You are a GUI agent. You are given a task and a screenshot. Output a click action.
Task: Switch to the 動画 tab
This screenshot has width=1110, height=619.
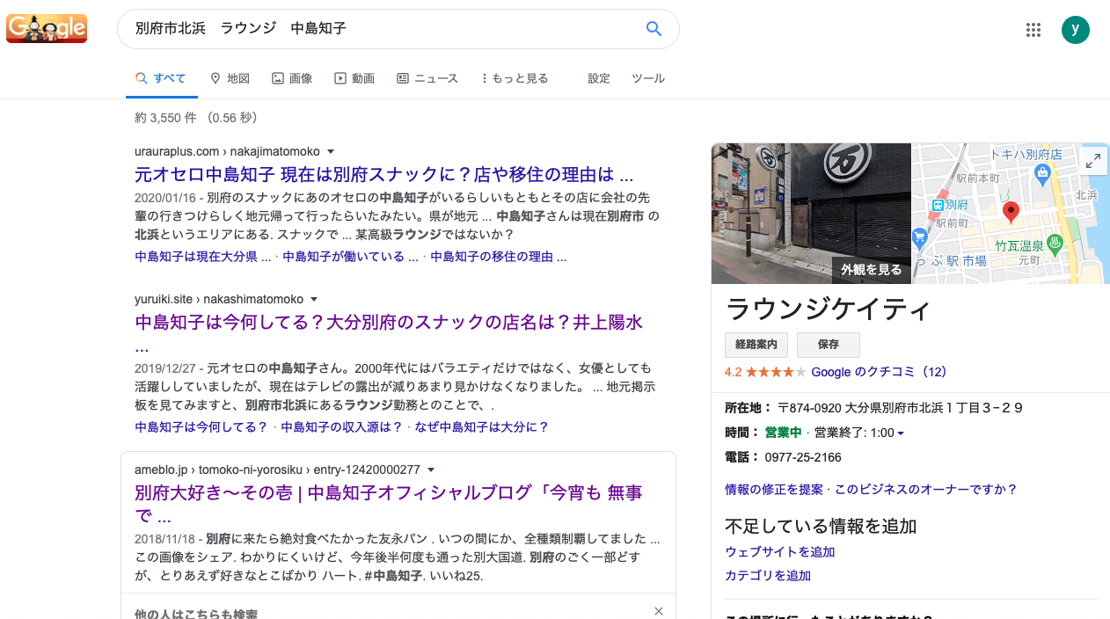[x=354, y=78]
